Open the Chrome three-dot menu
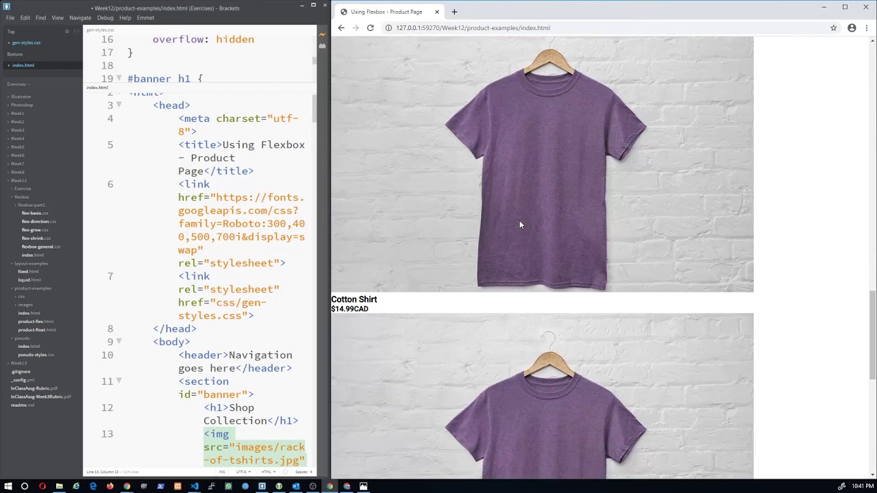 click(x=867, y=28)
